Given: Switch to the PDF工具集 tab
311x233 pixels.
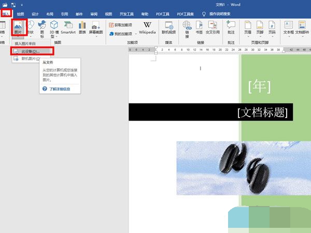Looking at the screenshot, I should click(187, 14).
